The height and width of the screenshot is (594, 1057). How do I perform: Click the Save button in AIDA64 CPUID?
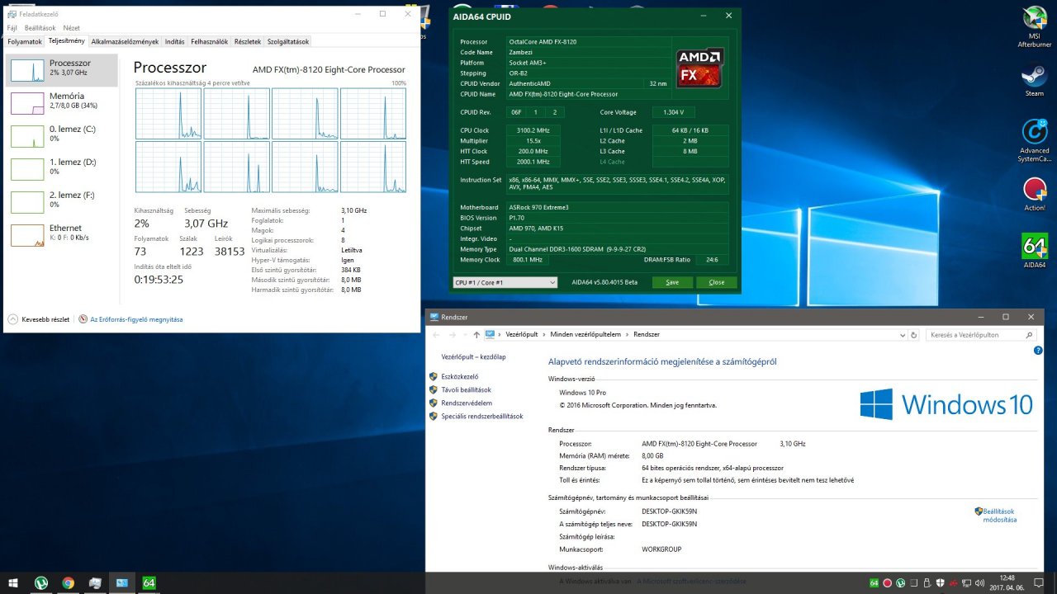[672, 282]
